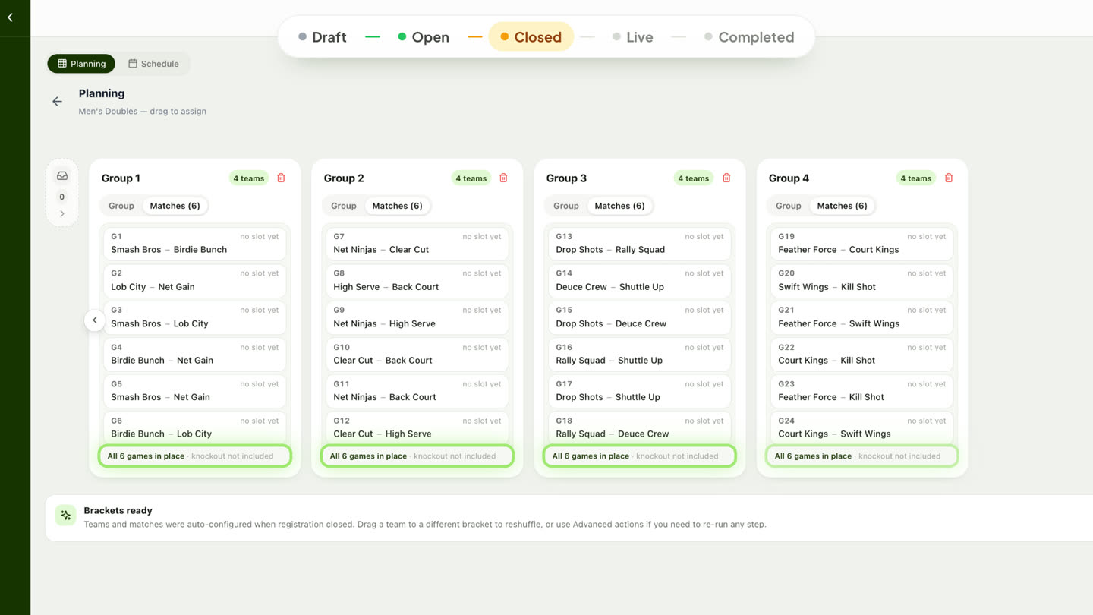The width and height of the screenshot is (1093, 615).
Task: Switch to the Planning tab
Action: coord(81,64)
